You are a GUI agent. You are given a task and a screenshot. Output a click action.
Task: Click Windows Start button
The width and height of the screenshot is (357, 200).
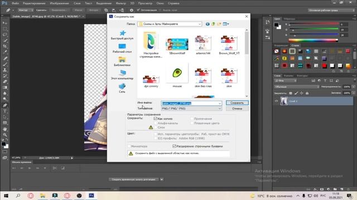coord(6,196)
